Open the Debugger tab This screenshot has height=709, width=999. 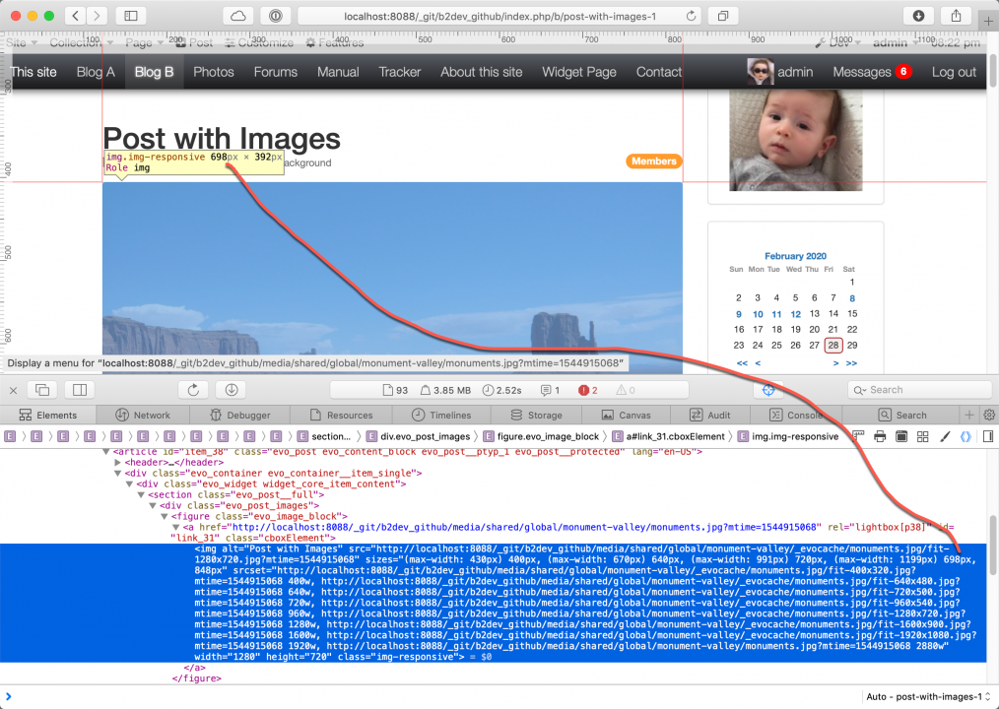pos(240,415)
